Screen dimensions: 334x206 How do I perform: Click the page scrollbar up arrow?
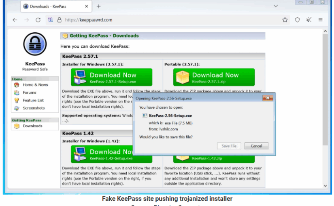(x=325, y=31)
